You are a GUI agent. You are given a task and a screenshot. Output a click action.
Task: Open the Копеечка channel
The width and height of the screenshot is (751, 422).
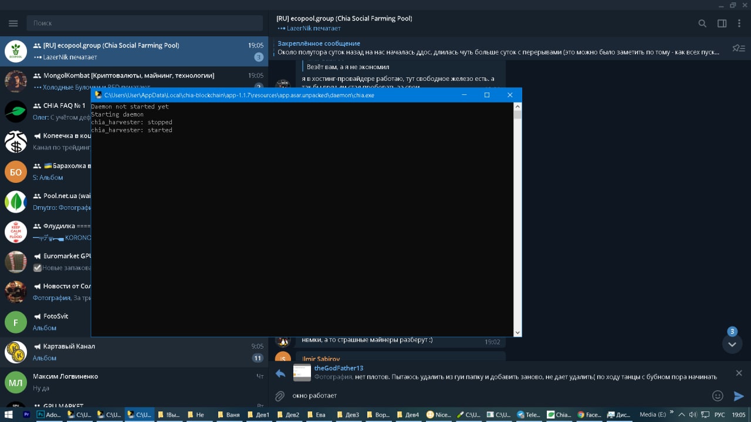tap(46, 141)
